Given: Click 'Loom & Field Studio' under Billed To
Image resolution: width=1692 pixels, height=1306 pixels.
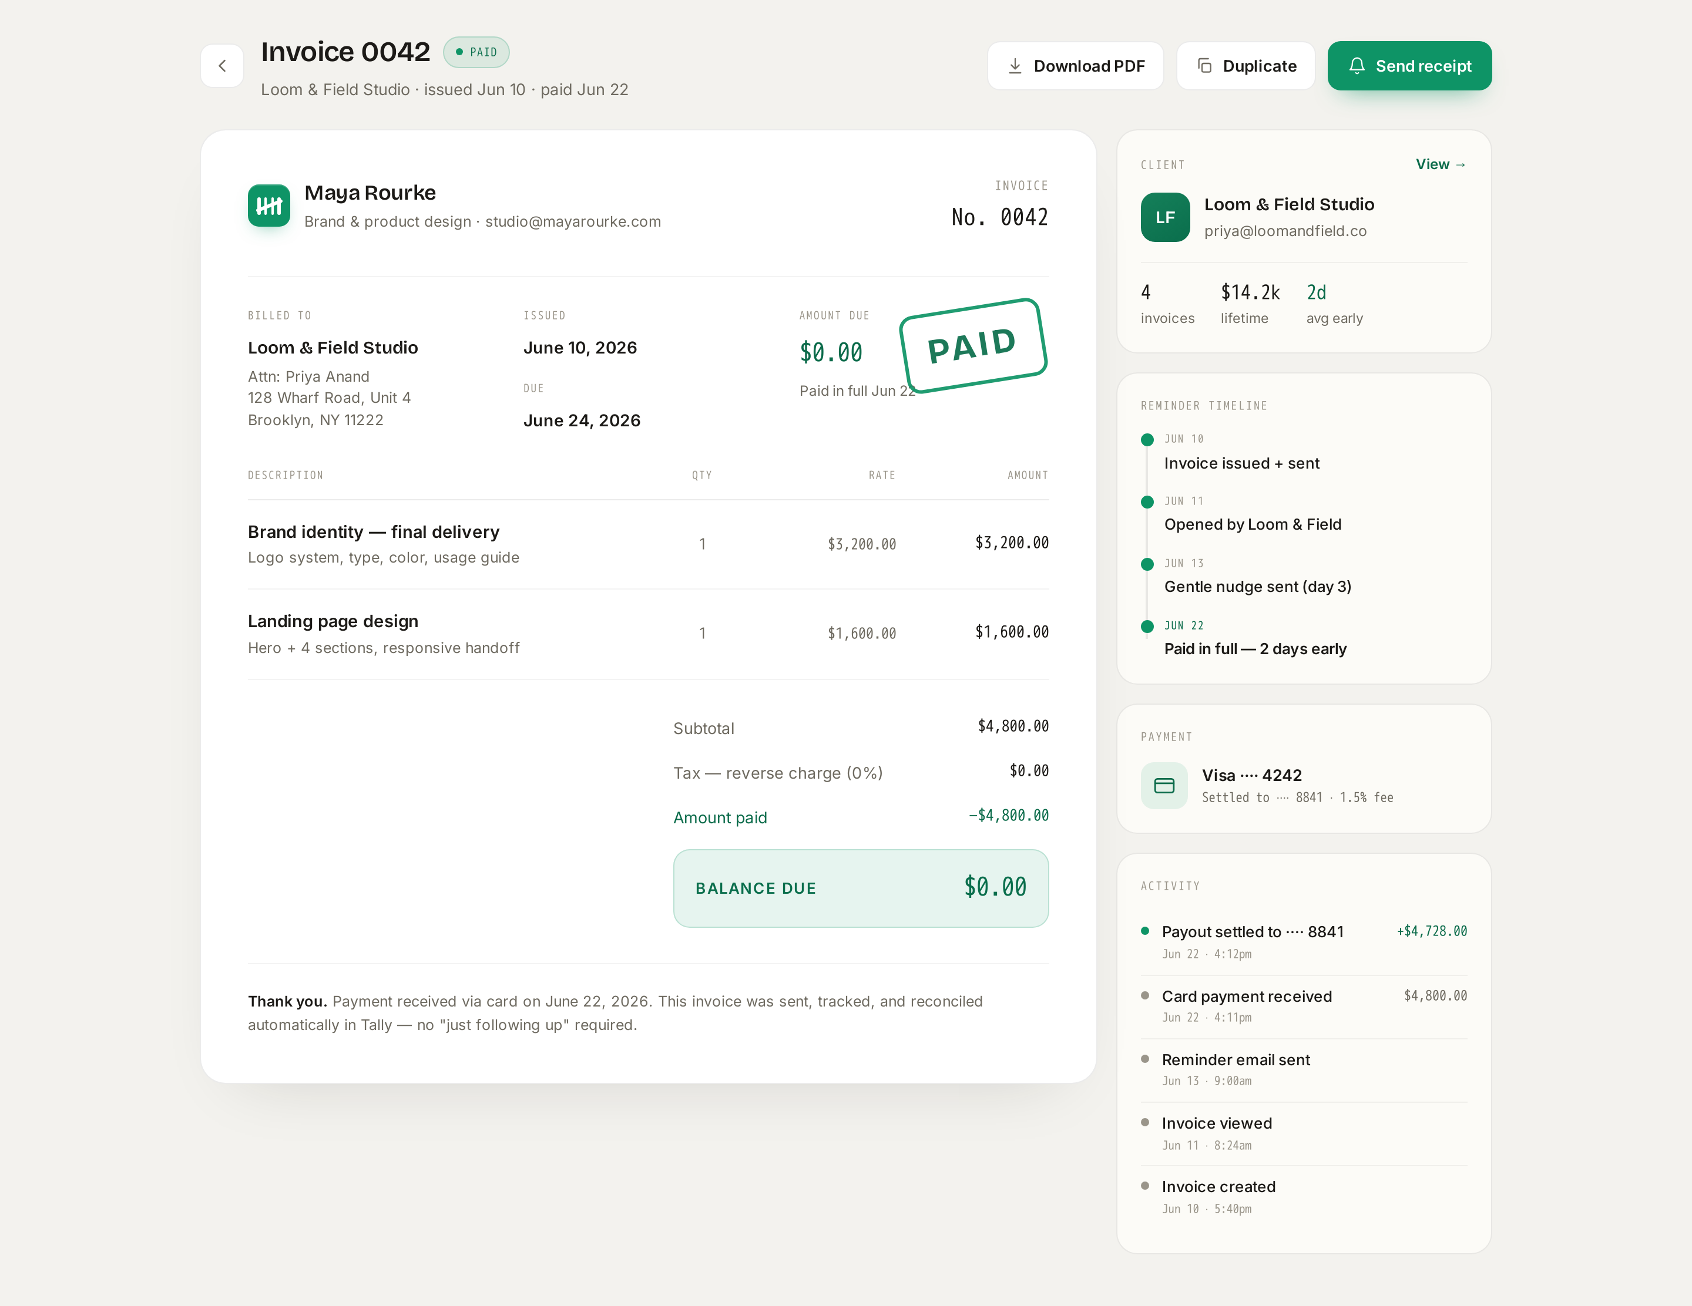Looking at the screenshot, I should point(333,348).
